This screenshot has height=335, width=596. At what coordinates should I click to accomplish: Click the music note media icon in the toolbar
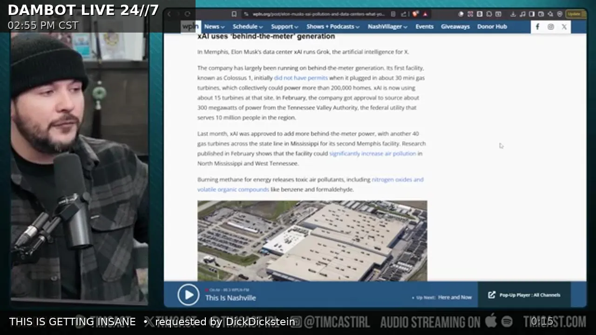pyautogui.click(x=522, y=14)
